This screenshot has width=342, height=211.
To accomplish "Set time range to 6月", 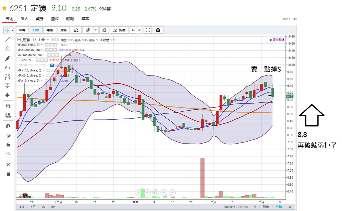I will click(33, 207).
